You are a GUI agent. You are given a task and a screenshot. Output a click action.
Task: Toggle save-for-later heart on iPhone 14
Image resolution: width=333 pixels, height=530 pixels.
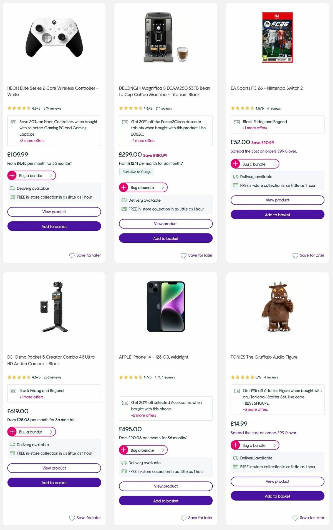coord(183,518)
